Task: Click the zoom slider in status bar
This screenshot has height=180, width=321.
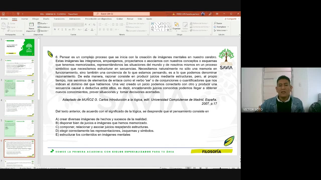Action: click(220, 168)
